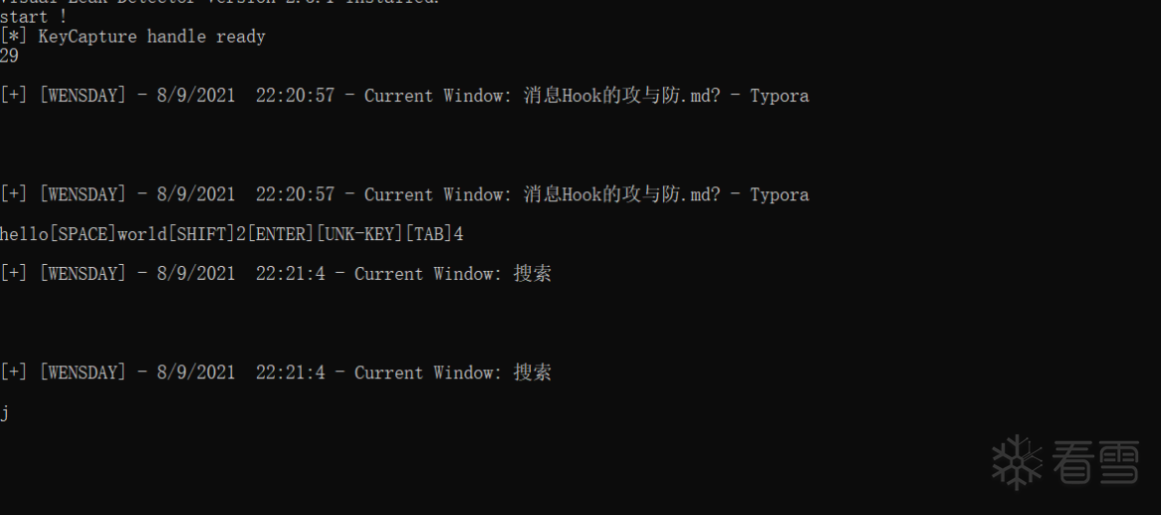
Task: Select the "[SPACE]" token in captured keystrokes
Action: click(83, 234)
